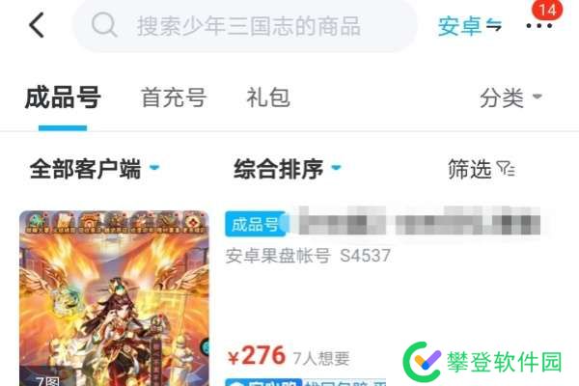This screenshot has height=386, width=579.
Task: Switch to the 首充号 tab
Action: (x=174, y=97)
